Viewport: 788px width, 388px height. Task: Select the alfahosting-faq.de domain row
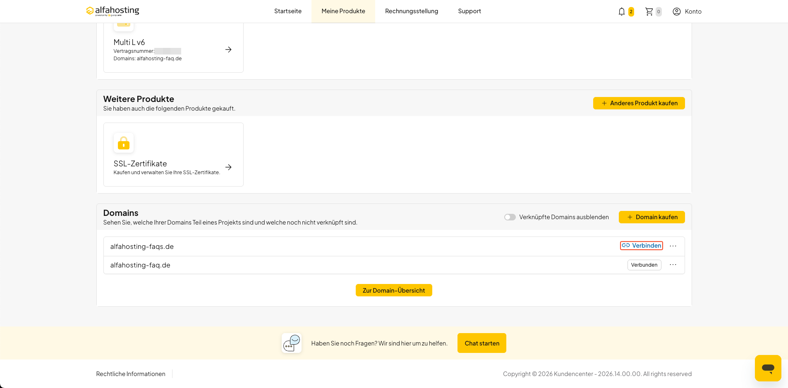coord(394,265)
